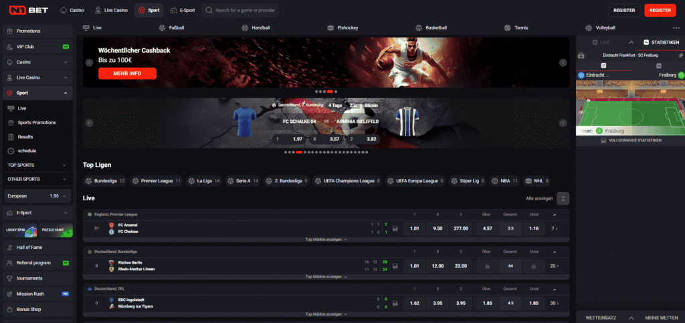Open statistics icon for ERC Ingolstadt match
Image resolution: width=685 pixels, height=323 pixels.
tap(395, 303)
